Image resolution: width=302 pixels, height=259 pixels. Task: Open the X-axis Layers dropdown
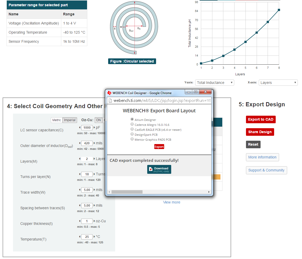(278, 83)
